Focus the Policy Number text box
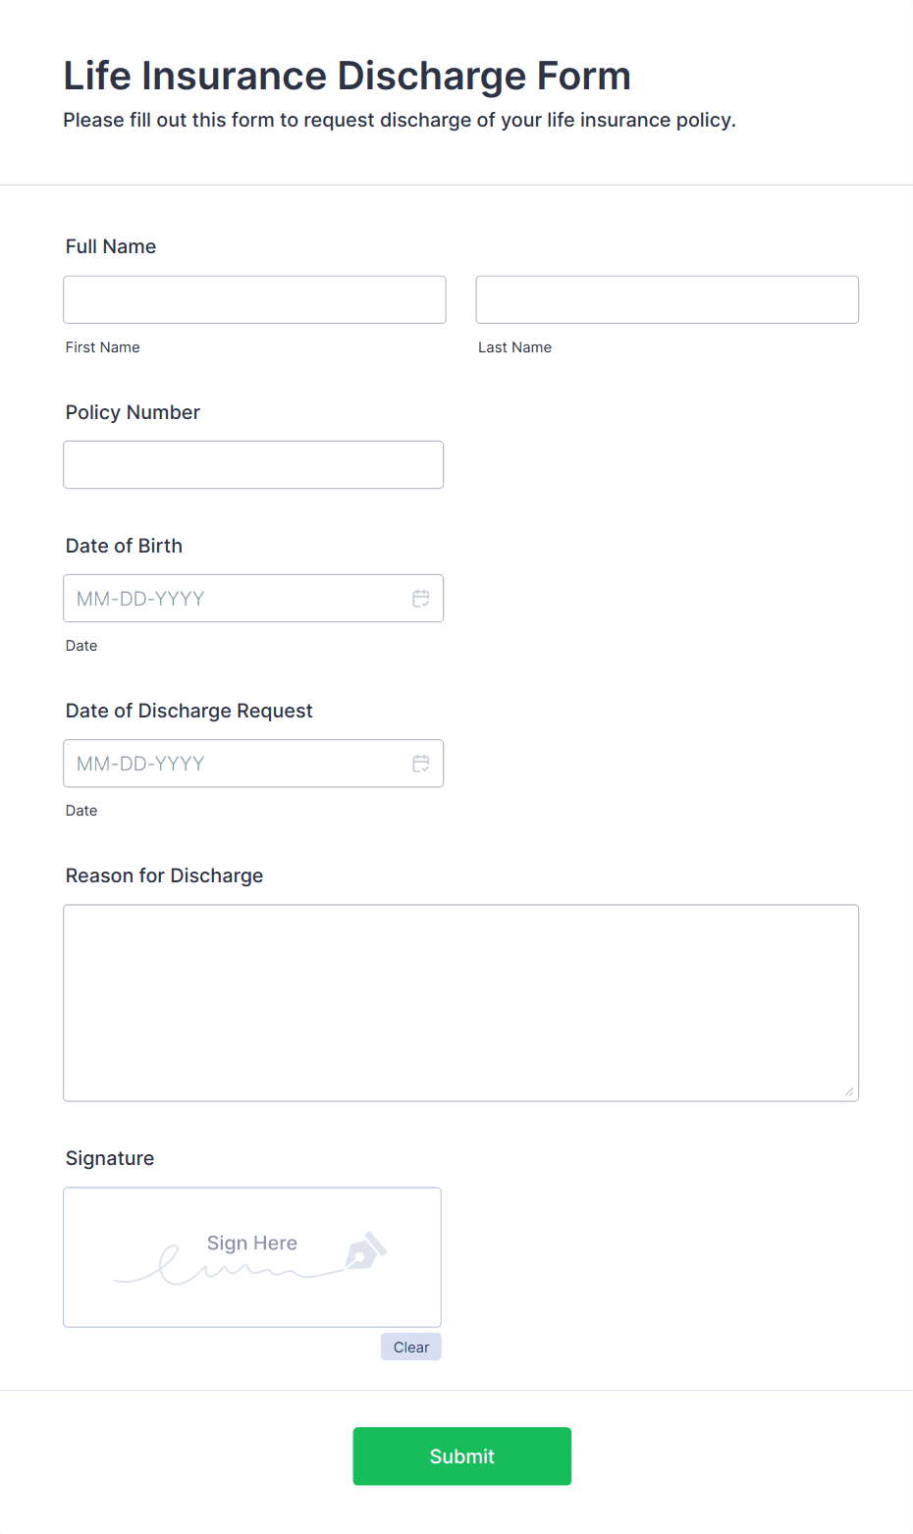913x1534 pixels. coord(253,464)
